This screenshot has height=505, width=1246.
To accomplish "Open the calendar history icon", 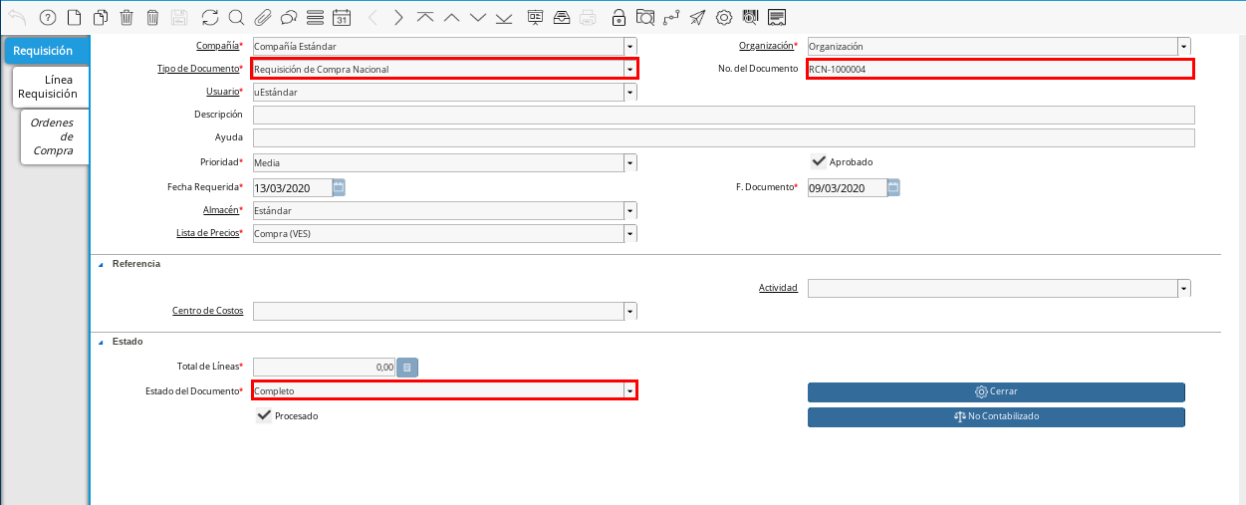I will 342,17.
